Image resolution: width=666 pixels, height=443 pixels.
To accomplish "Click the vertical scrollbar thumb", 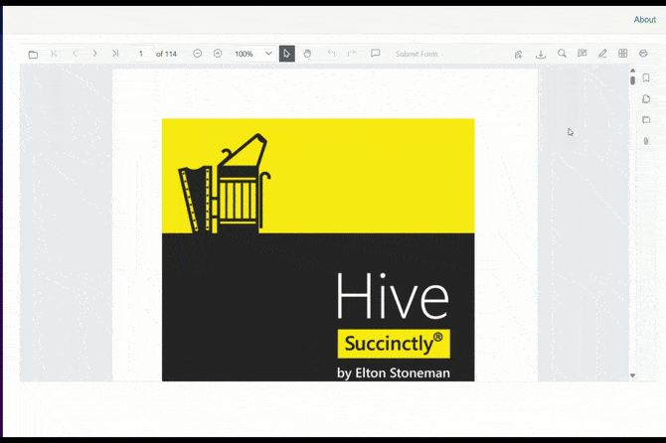I will pyautogui.click(x=632, y=79).
